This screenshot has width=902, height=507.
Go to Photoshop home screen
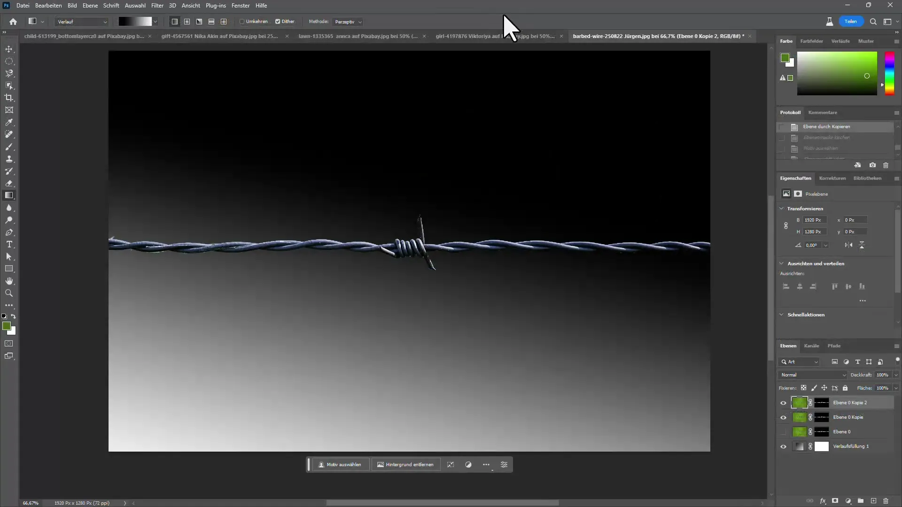coord(13,22)
